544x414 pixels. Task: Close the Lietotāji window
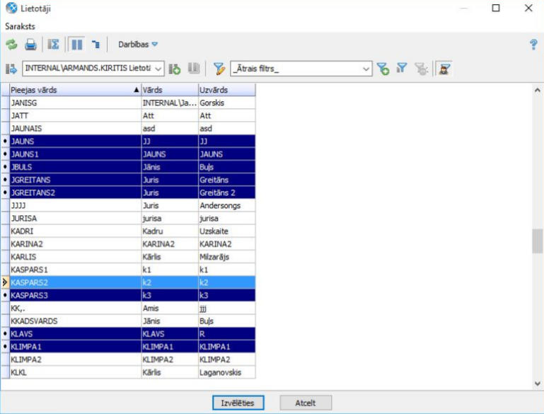(x=528, y=8)
